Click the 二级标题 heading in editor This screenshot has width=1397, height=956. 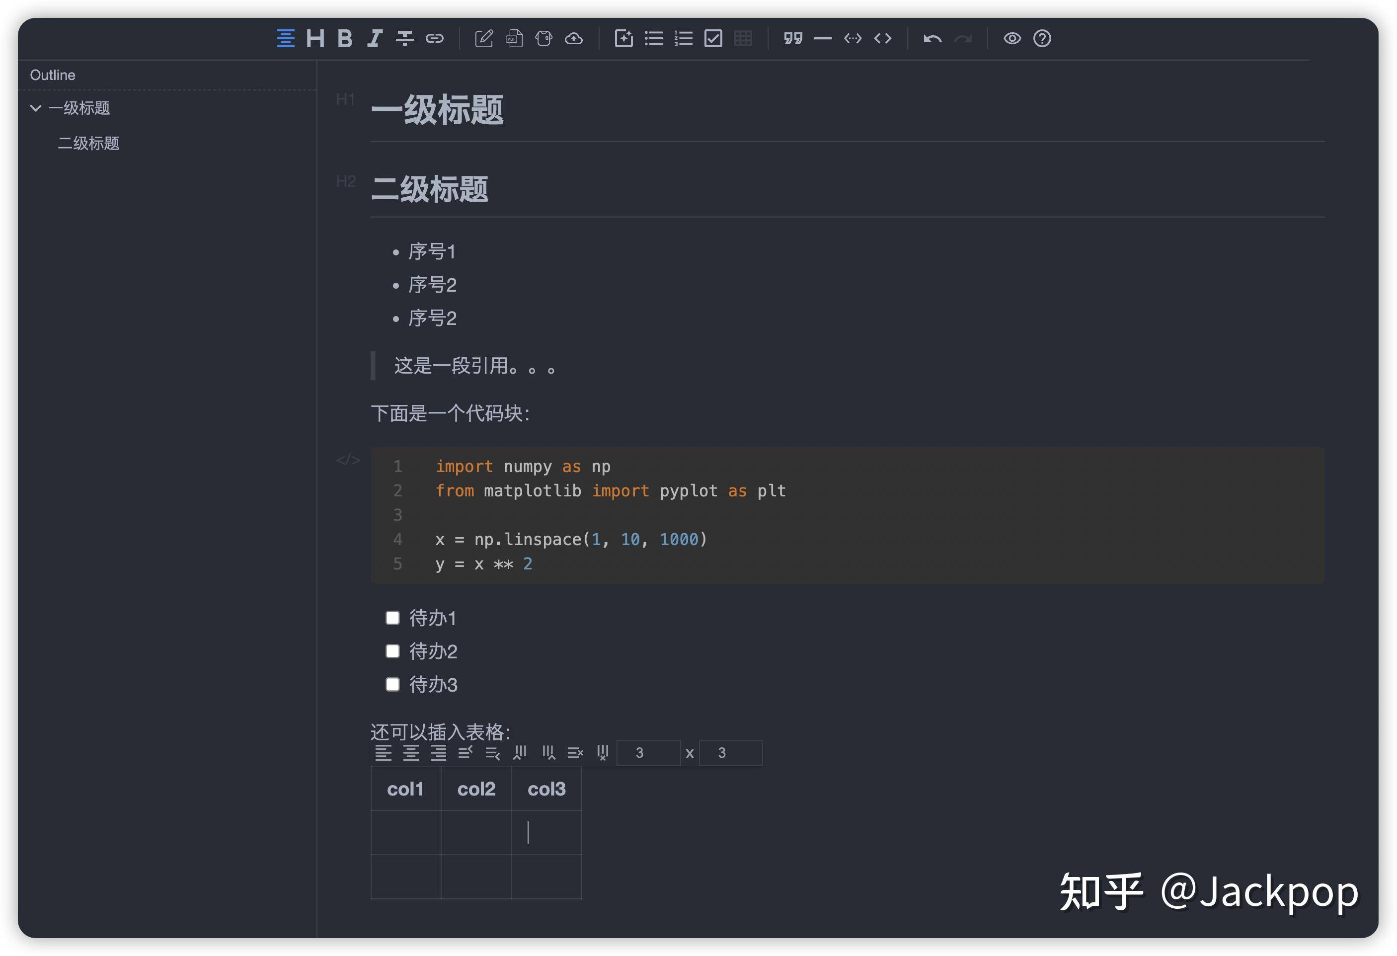[x=429, y=189]
